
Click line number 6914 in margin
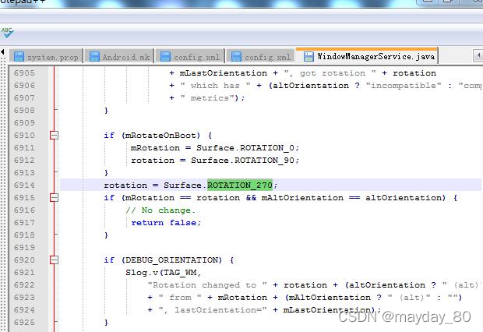click(24, 185)
